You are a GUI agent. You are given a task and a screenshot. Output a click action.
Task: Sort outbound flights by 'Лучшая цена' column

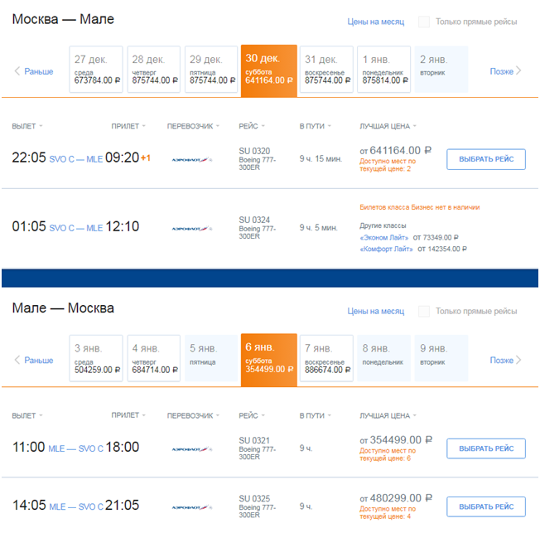(x=388, y=126)
